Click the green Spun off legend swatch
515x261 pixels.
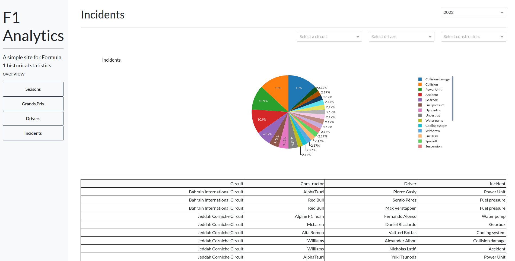point(420,141)
